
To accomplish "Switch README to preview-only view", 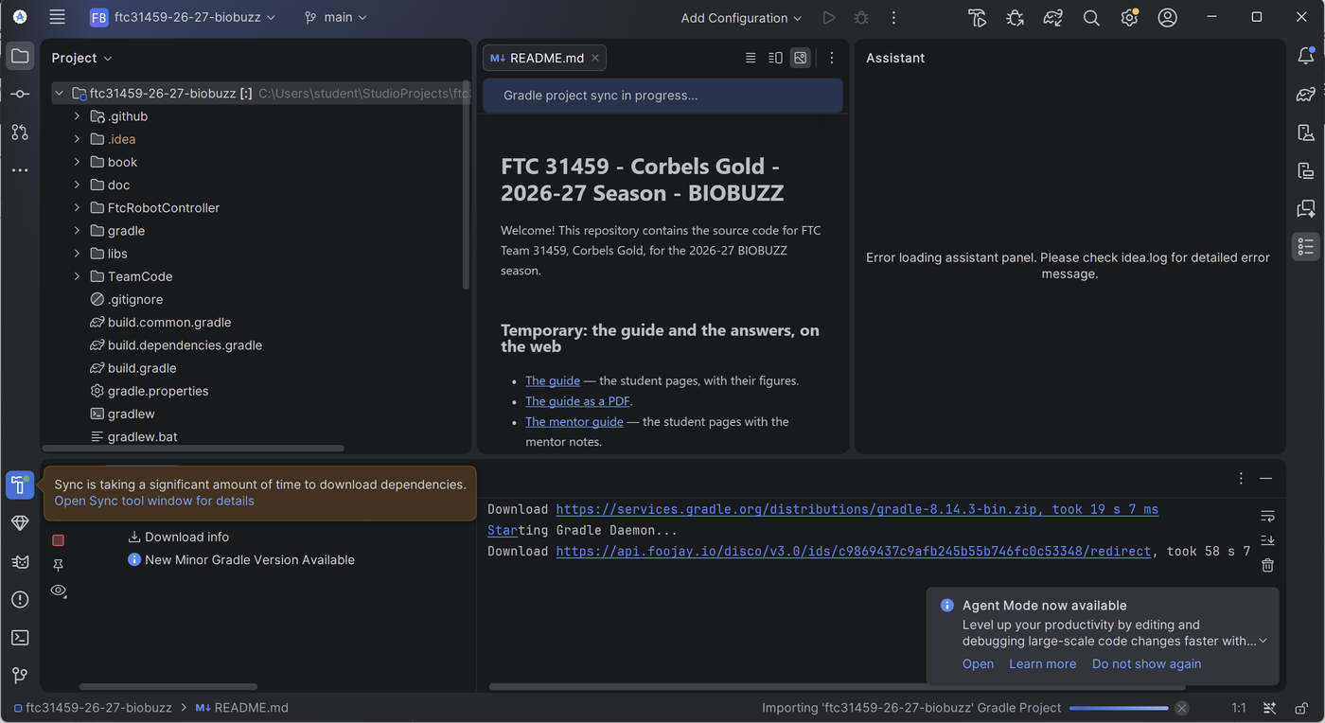I will click(801, 58).
